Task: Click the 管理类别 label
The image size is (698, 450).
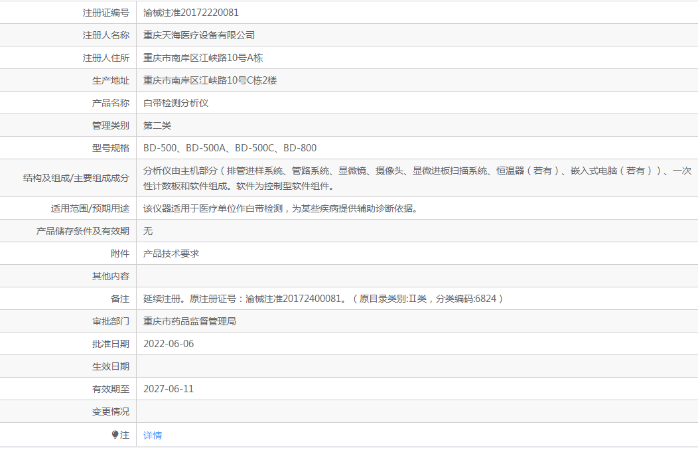Action: [111, 125]
